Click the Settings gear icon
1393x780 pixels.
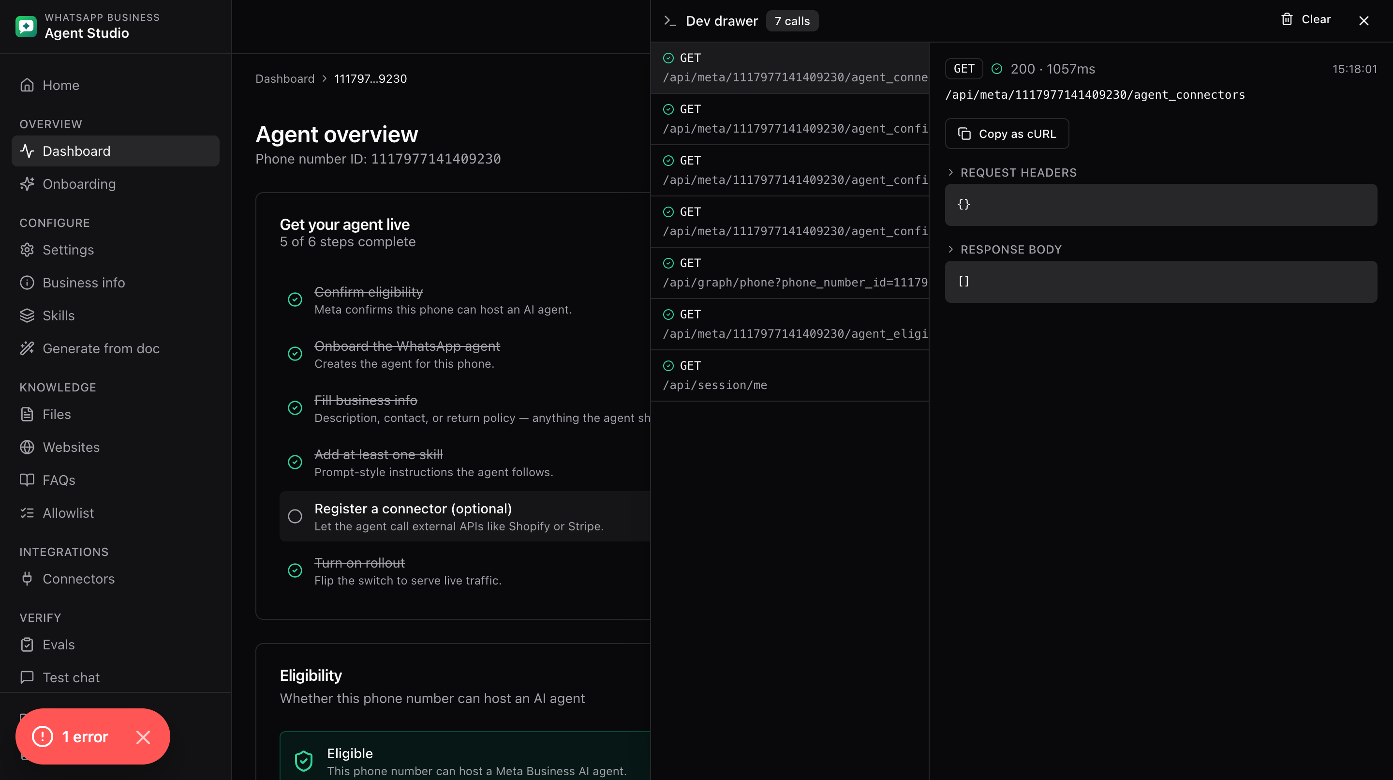click(27, 250)
